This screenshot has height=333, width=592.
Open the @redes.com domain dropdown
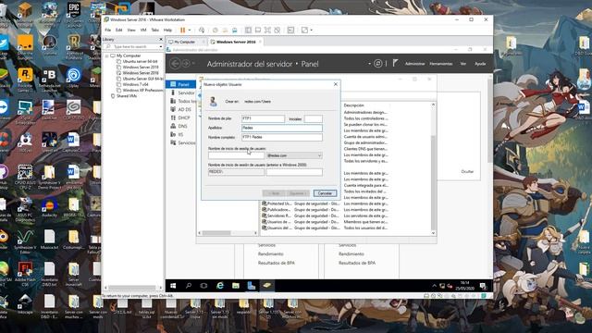coord(294,155)
